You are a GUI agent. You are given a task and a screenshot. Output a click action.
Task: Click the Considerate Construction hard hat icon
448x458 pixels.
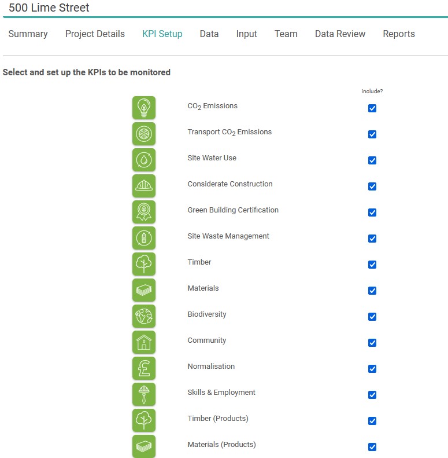pyautogui.click(x=144, y=186)
